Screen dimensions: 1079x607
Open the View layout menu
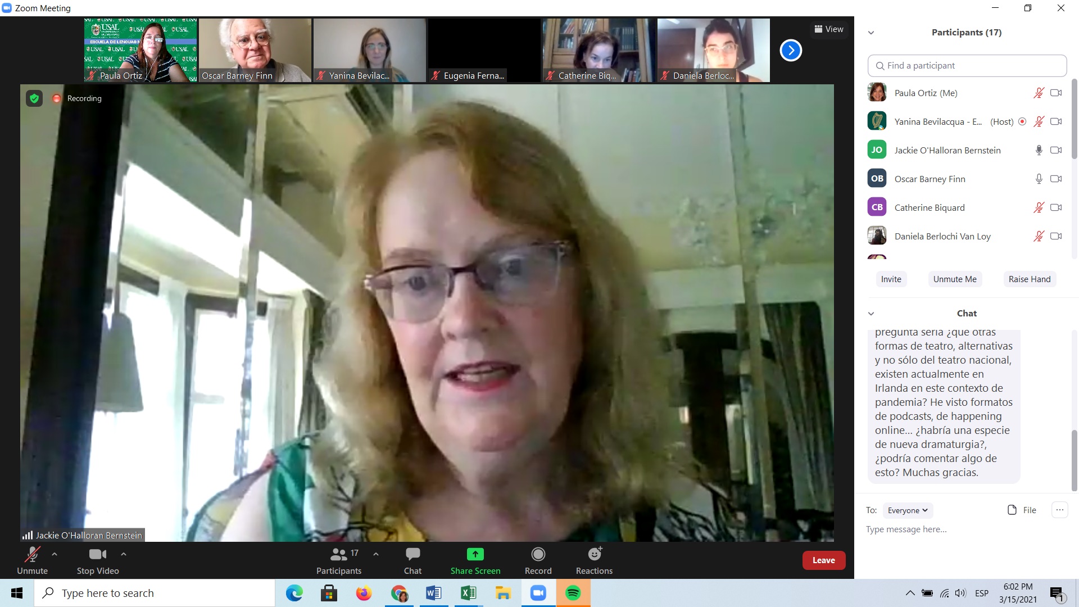click(829, 29)
